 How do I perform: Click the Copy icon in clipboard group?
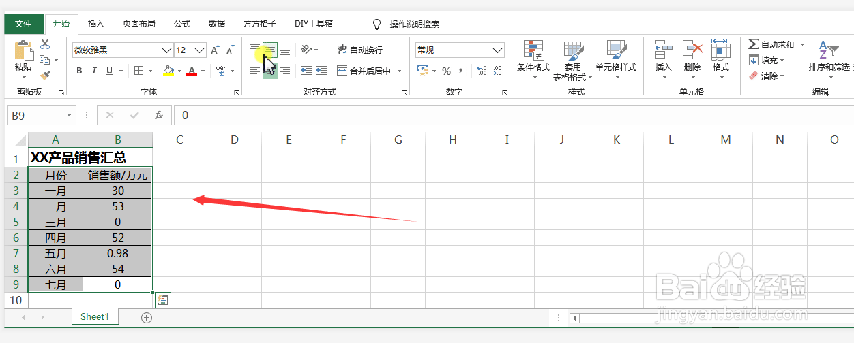pos(45,60)
